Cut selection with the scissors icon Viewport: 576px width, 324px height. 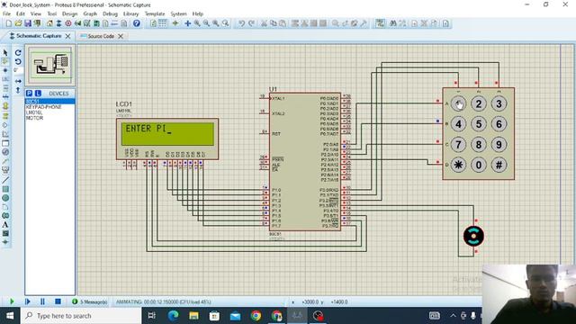click(x=264, y=23)
